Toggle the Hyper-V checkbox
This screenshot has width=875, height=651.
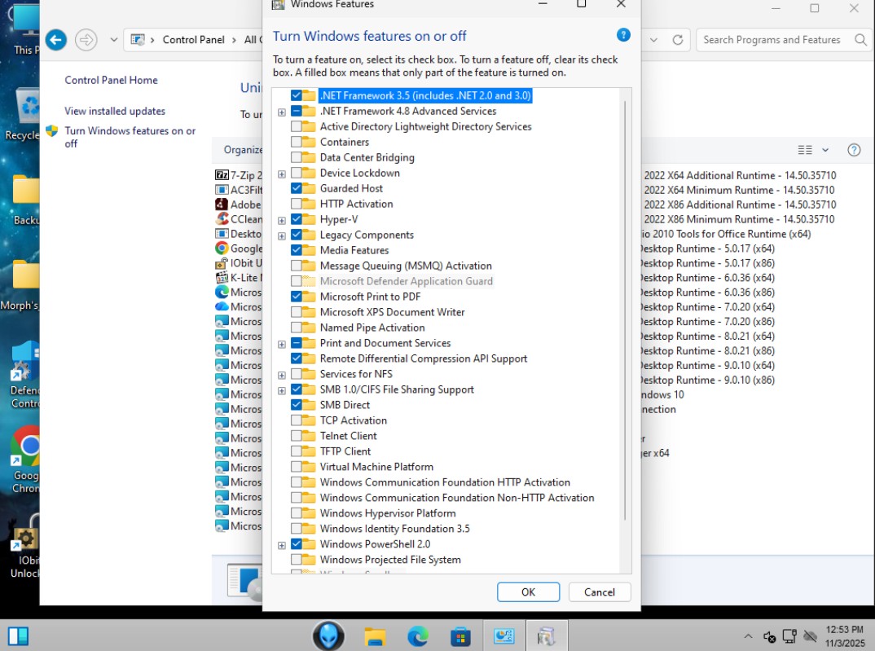coord(297,219)
